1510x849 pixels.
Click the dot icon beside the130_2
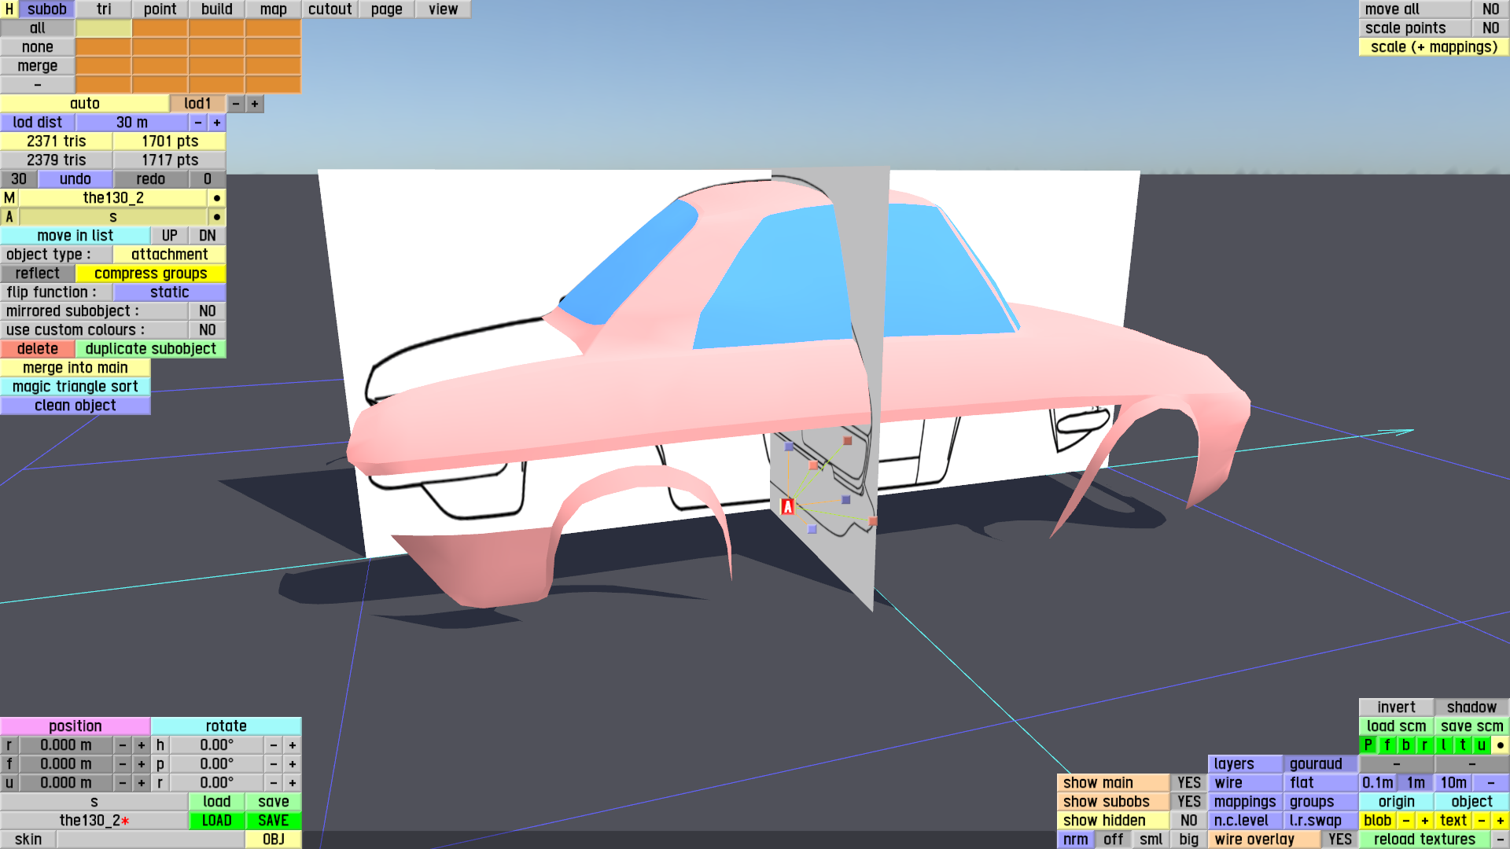pos(217,198)
